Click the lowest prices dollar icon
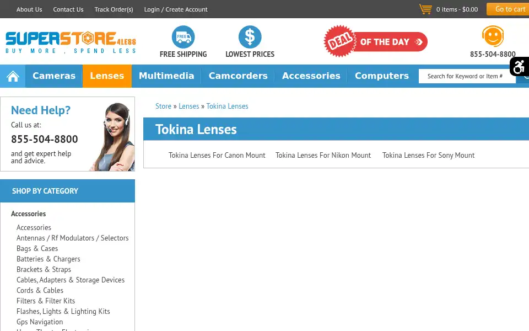The image size is (529, 331). pos(250,37)
